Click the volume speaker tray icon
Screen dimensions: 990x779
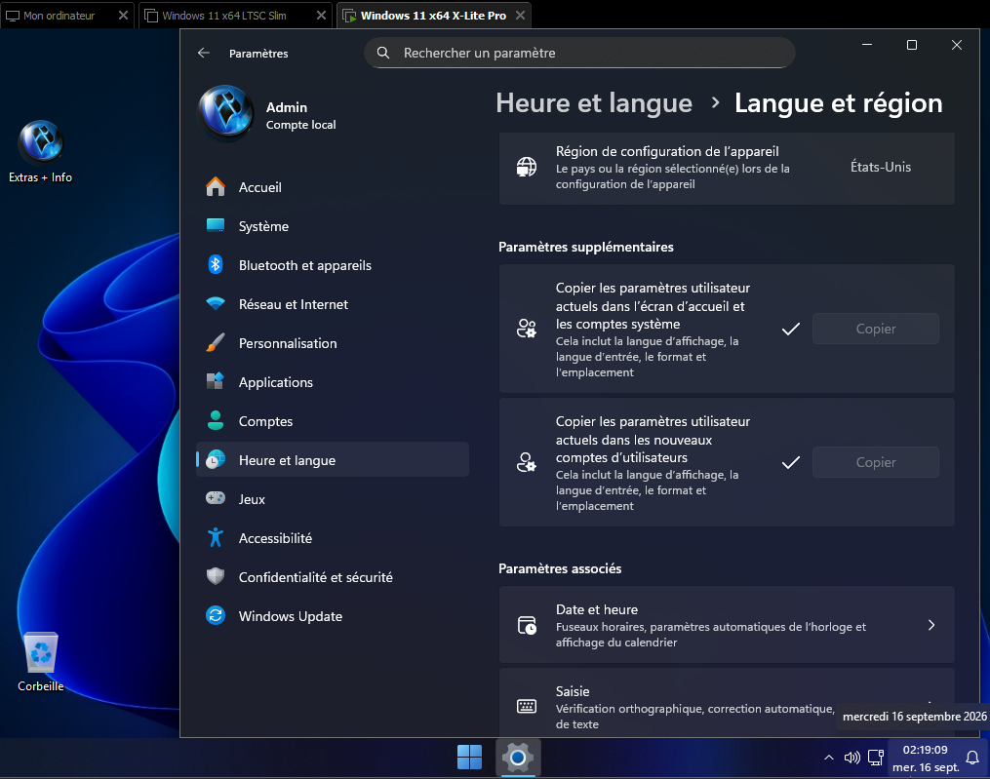[852, 758]
